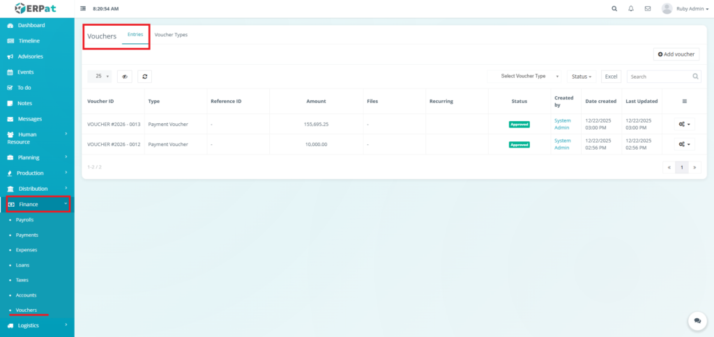This screenshot has width=714, height=337.
Task: Open Select Voucher Type dropdown
Action: [x=524, y=77]
